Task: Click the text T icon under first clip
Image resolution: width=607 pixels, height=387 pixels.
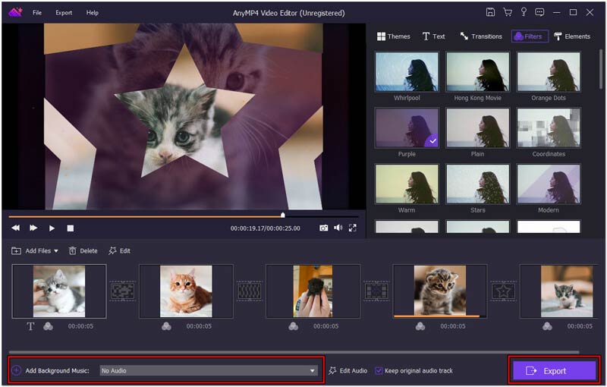Action: 31,326
